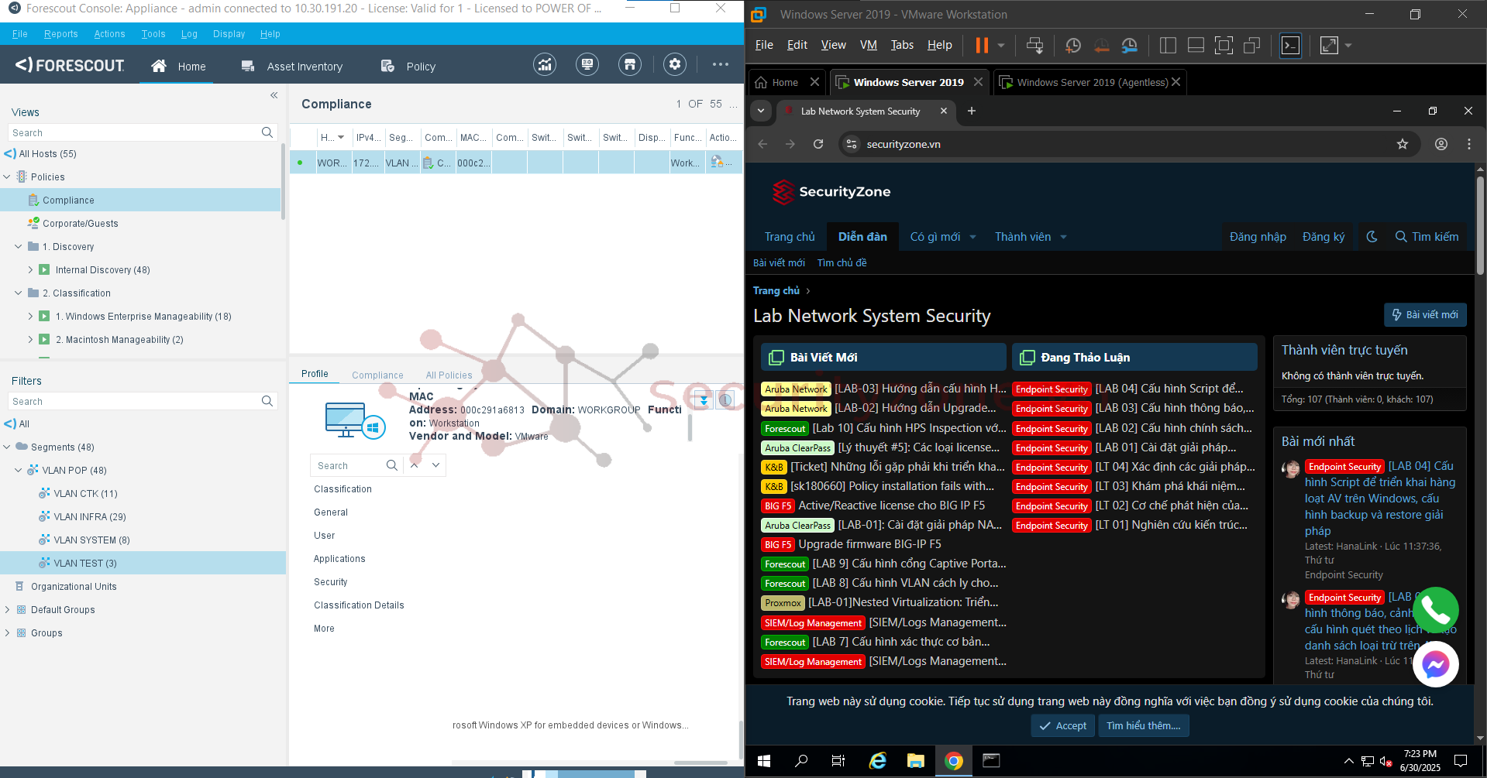The height and width of the screenshot is (778, 1487).
Task: Collapse the Segments (48) node
Action: pos(7,447)
